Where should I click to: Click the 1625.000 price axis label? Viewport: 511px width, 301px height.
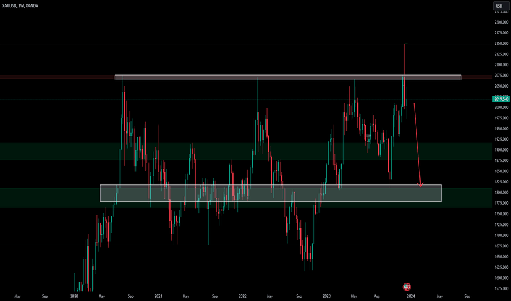click(x=501, y=268)
